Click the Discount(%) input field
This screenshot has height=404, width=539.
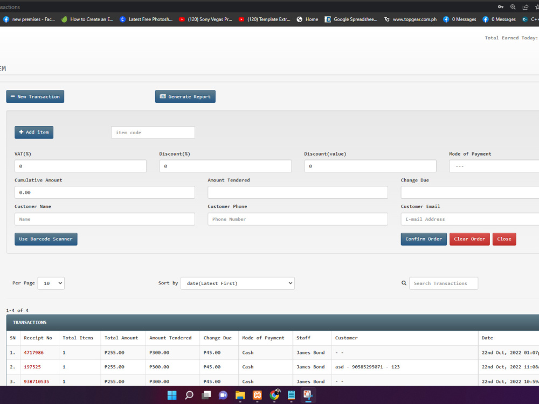point(225,166)
